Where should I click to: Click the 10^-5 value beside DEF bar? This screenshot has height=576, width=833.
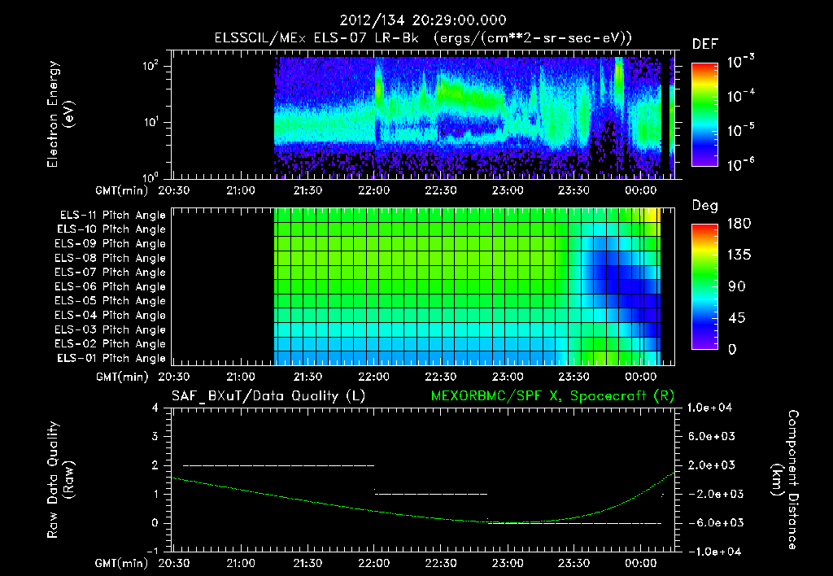click(740, 129)
